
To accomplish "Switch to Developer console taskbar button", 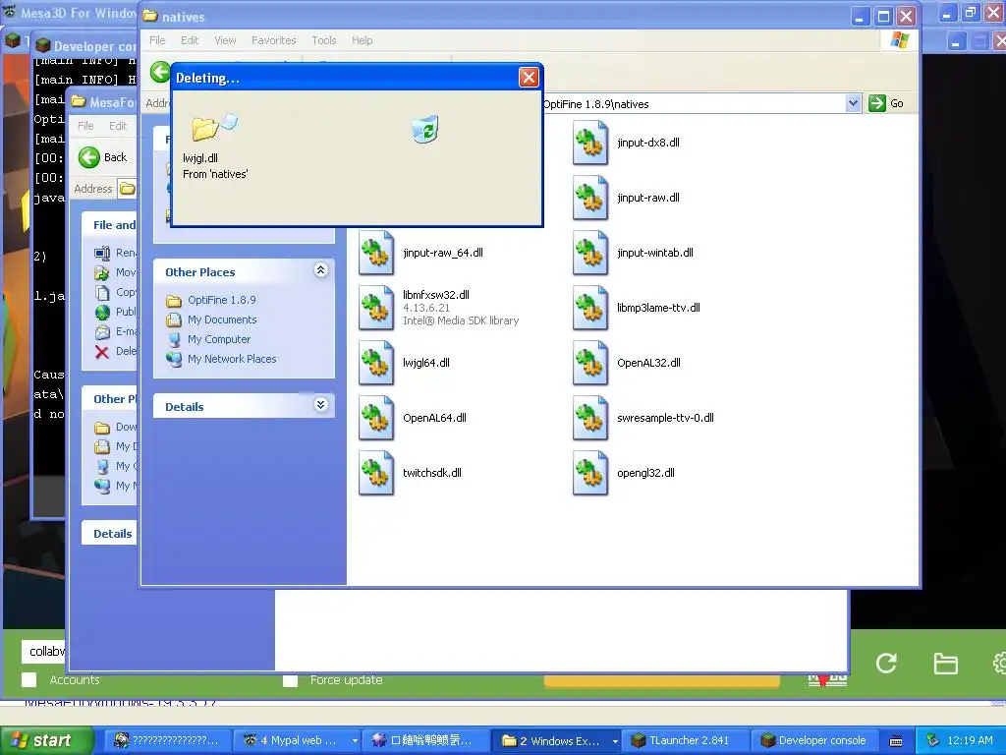I will [x=813, y=741].
